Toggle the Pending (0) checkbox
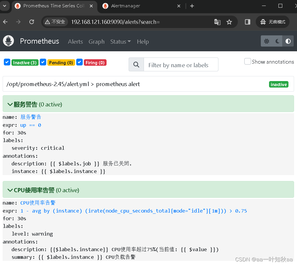 [43, 62]
